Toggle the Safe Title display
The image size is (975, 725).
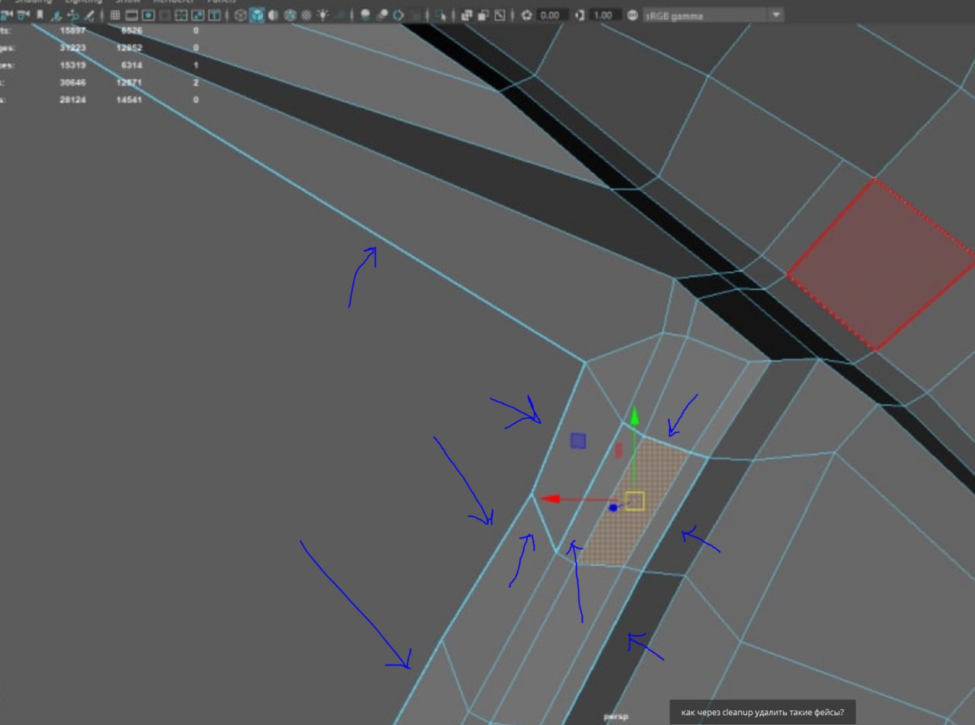[x=215, y=14]
